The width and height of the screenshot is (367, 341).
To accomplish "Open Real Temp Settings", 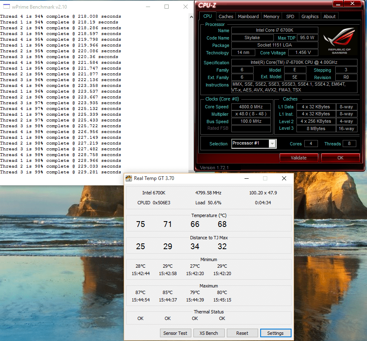I will pos(275,333).
